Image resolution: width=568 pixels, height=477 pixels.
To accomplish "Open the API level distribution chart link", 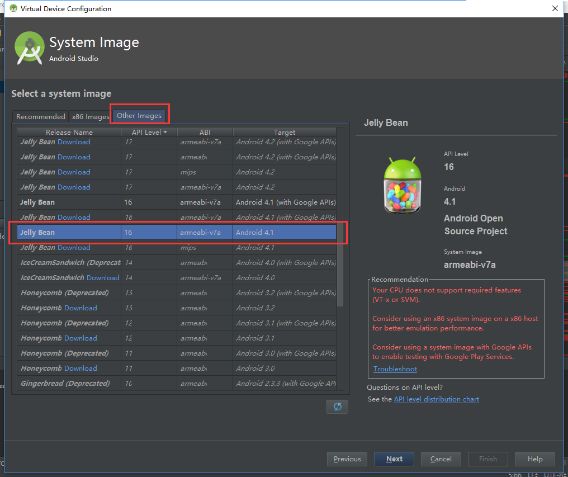I will [437, 399].
